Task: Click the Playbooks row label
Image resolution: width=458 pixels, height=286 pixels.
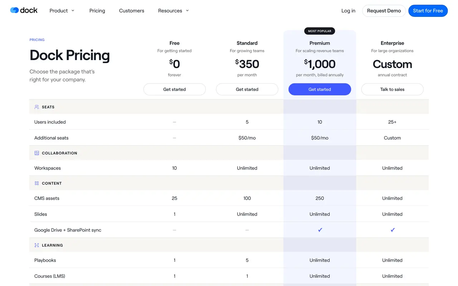Action: tap(45, 260)
